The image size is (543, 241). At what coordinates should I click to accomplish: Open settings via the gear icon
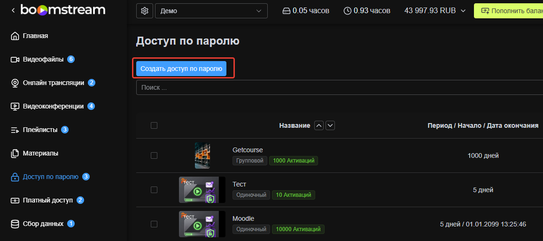pos(145,11)
